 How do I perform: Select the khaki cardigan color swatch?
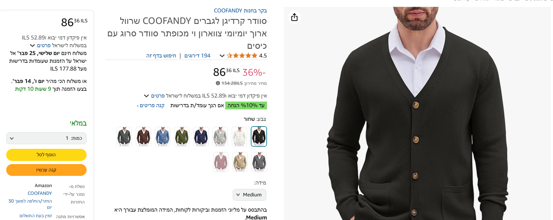[x=240, y=162]
